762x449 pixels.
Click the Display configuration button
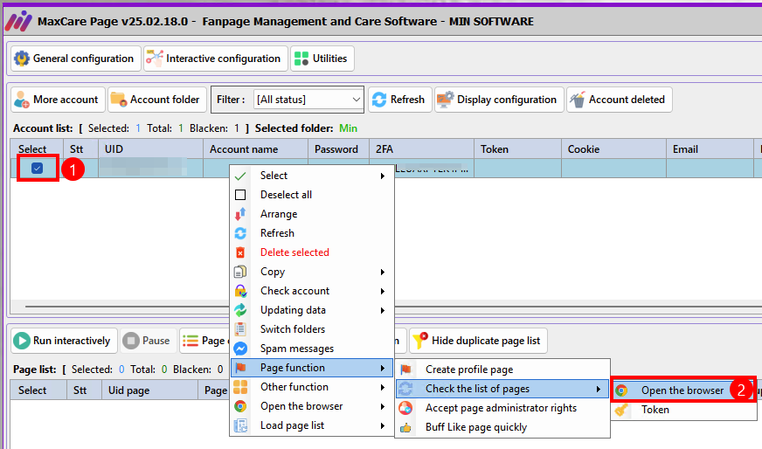pos(499,100)
